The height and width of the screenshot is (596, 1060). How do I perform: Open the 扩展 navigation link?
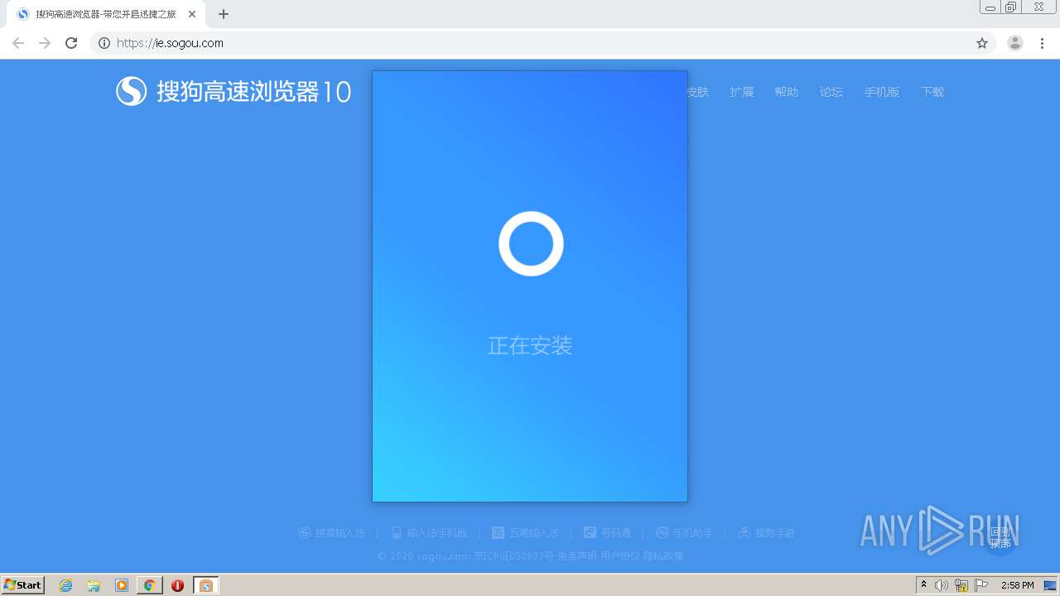point(742,92)
